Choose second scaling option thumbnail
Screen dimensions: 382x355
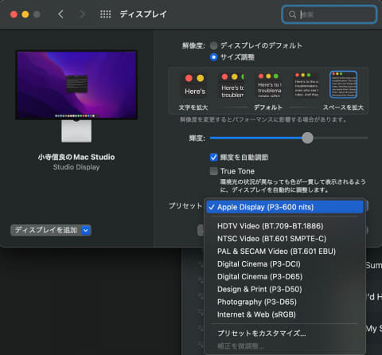232,85
